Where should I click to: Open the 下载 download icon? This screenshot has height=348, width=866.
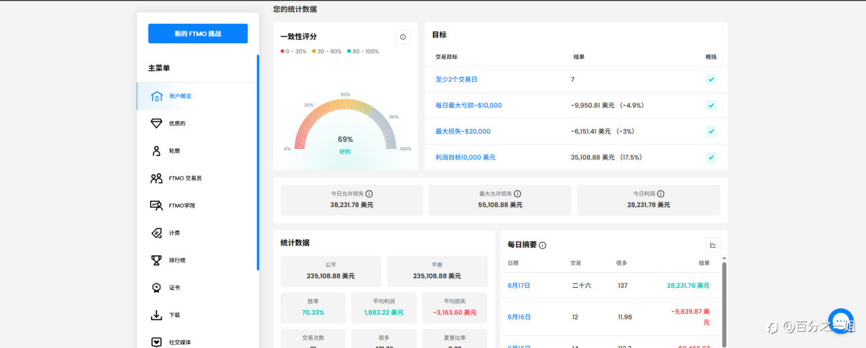[156, 315]
